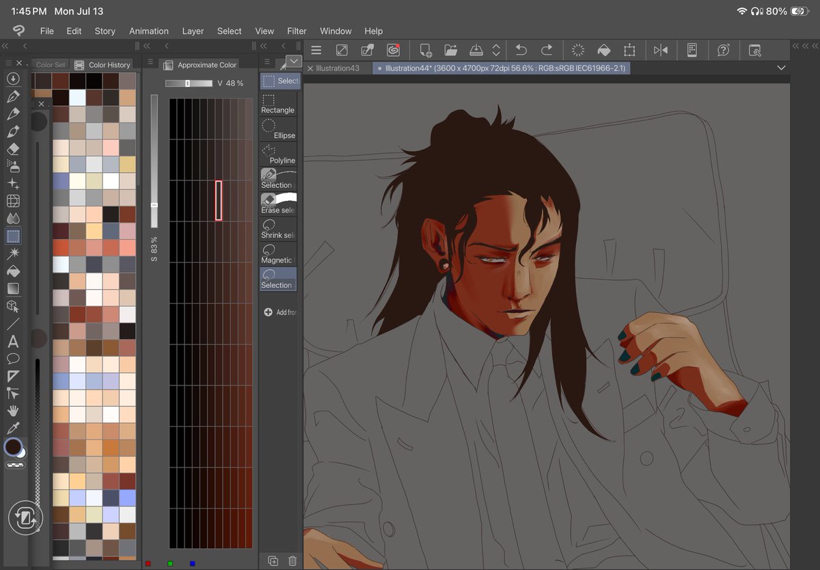Screen dimensions: 820x570
Task: Select the Airbrush tool
Action: [13, 166]
